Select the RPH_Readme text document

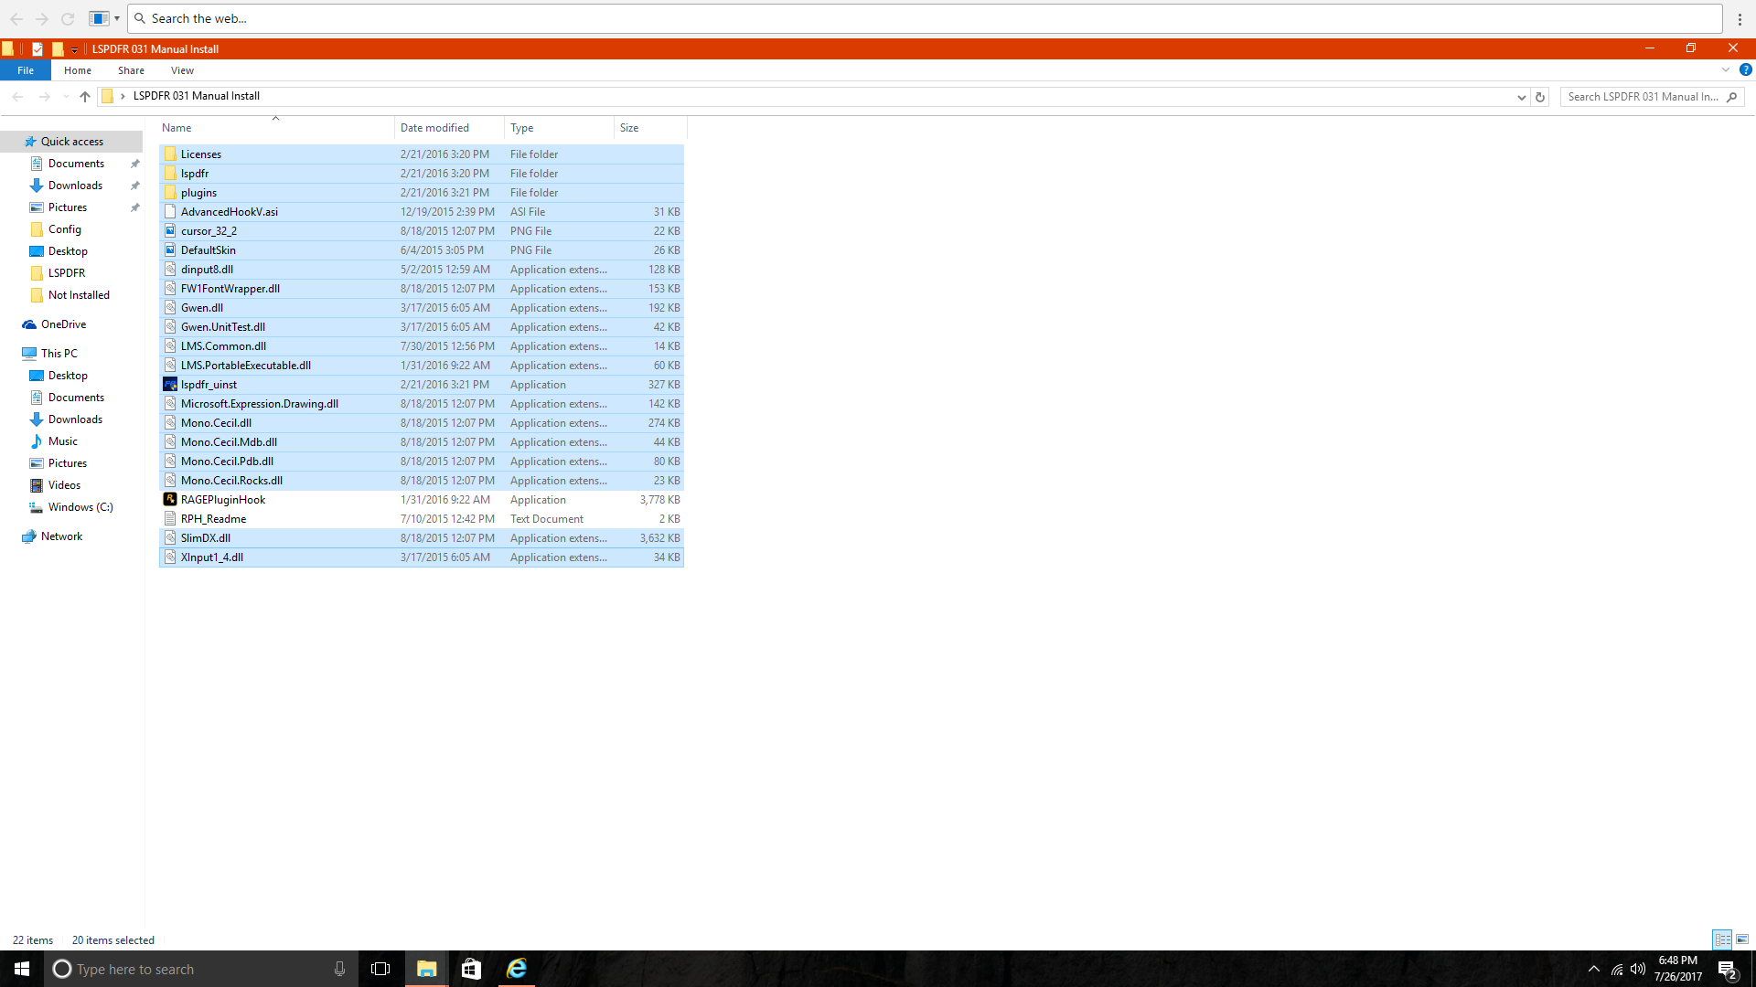213,519
